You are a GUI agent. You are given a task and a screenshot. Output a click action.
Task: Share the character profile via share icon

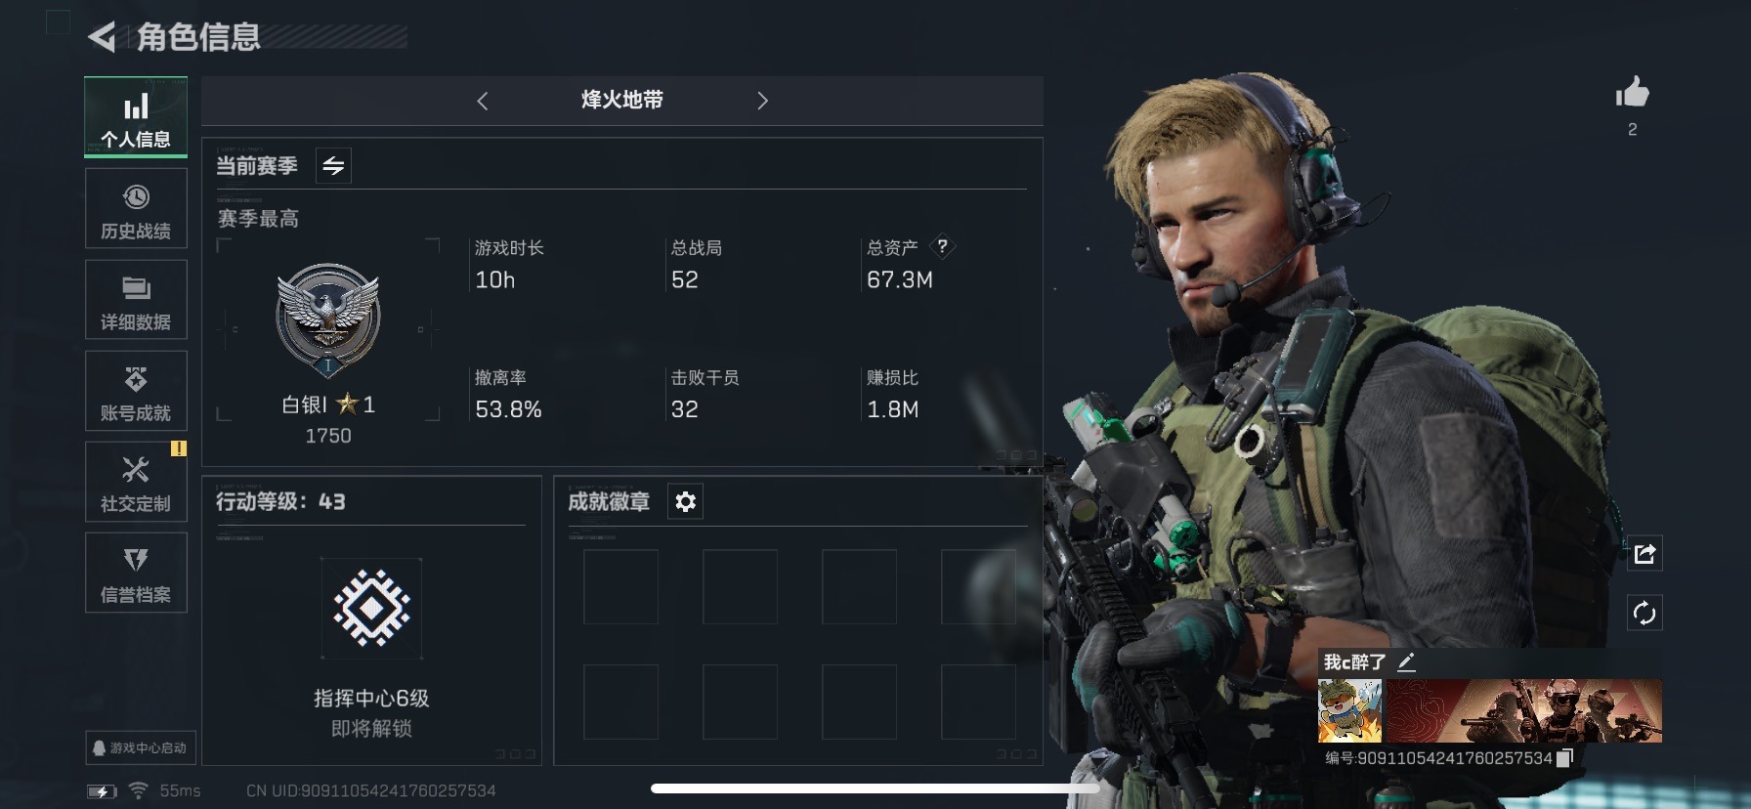point(1644,554)
